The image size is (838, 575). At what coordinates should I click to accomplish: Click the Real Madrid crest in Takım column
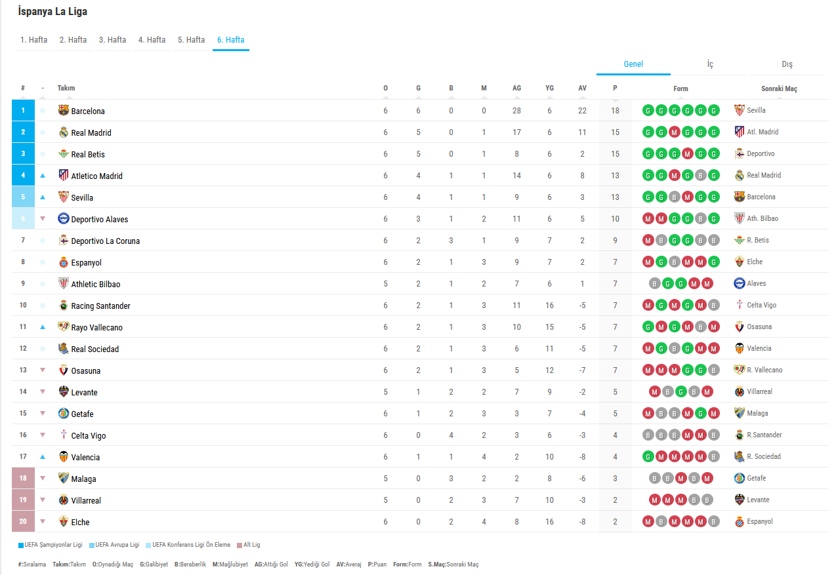[x=64, y=132]
